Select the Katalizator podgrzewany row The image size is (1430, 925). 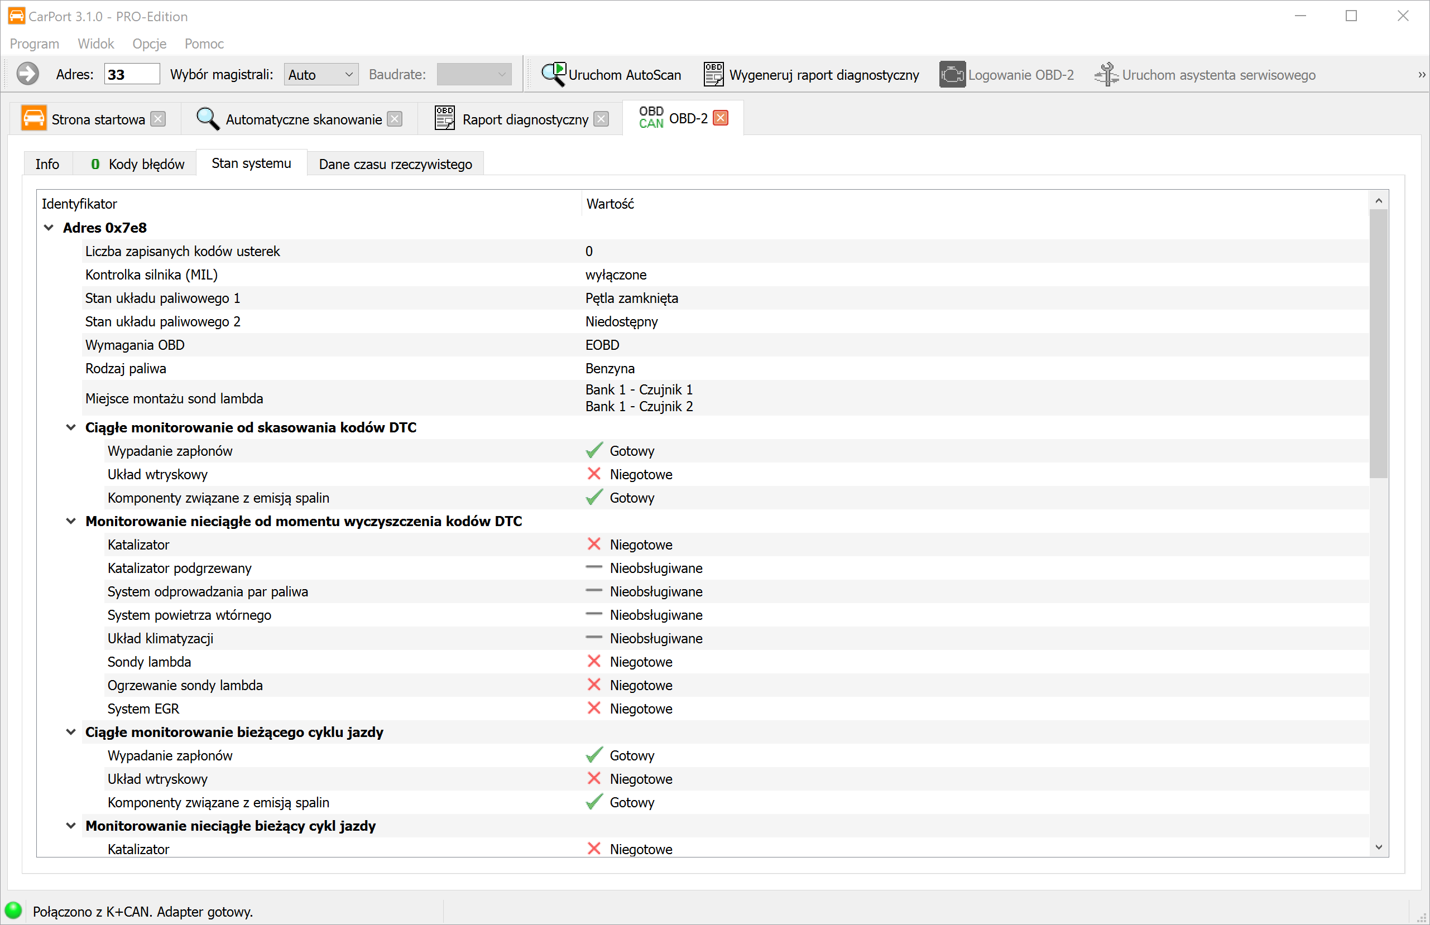(x=179, y=567)
